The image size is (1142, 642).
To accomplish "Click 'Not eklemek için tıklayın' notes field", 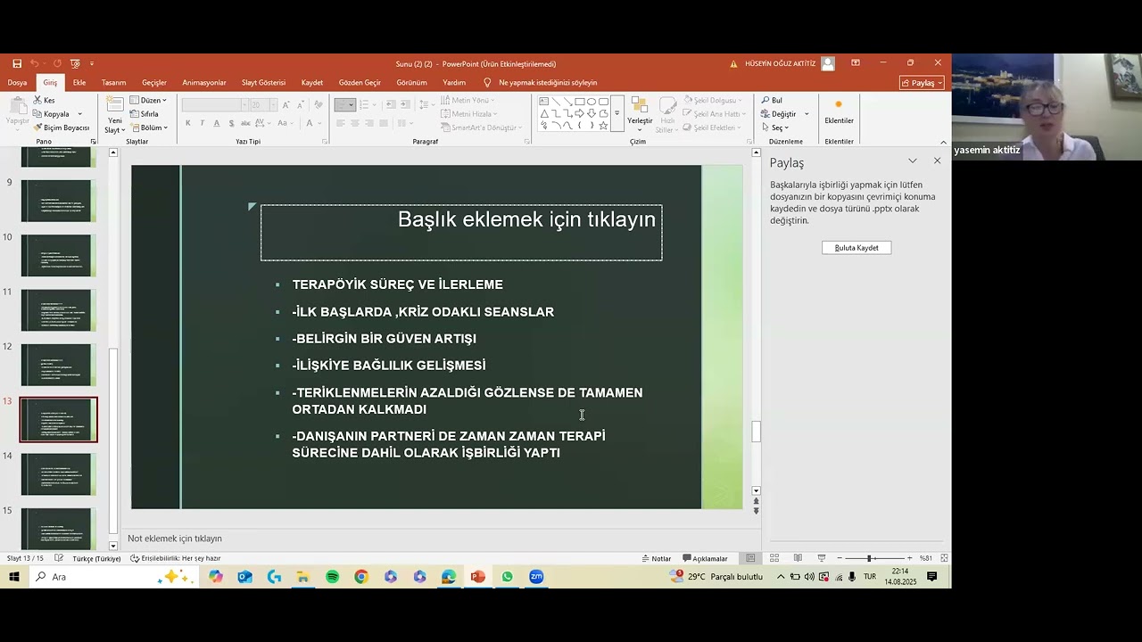I will [175, 539].
